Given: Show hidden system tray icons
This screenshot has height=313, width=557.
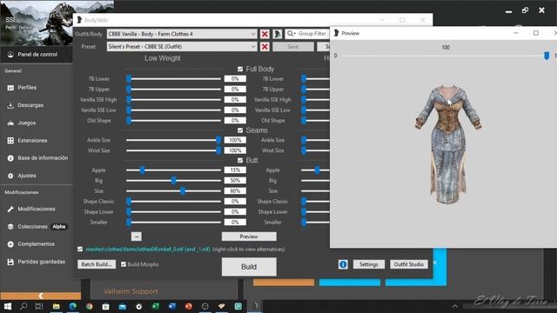Looking at the screenshot, I should pos(455,306).
